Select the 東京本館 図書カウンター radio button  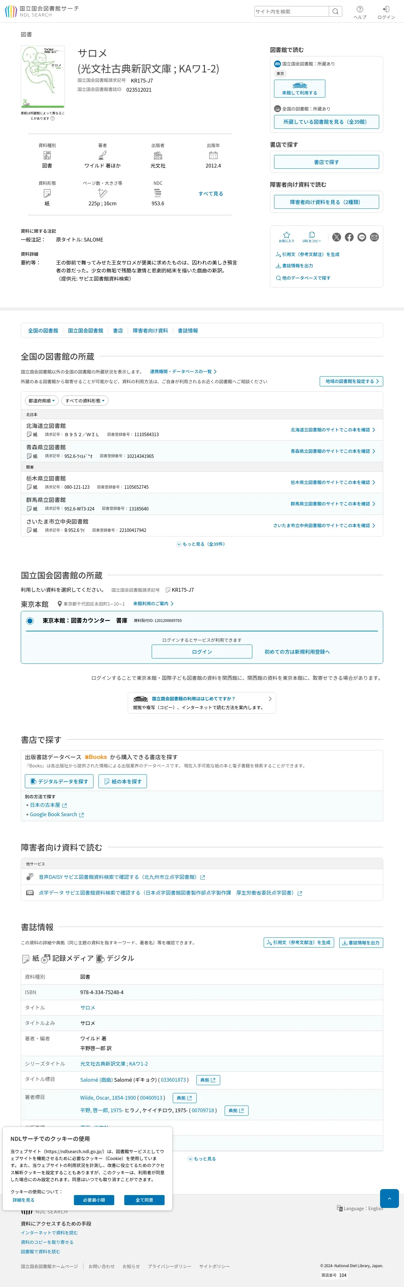[x=30, y=621]
